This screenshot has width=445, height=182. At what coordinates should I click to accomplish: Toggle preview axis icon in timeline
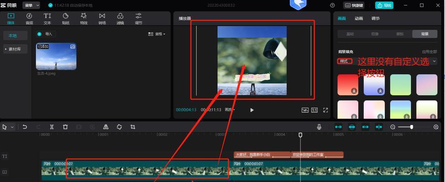tap(379, 127)
